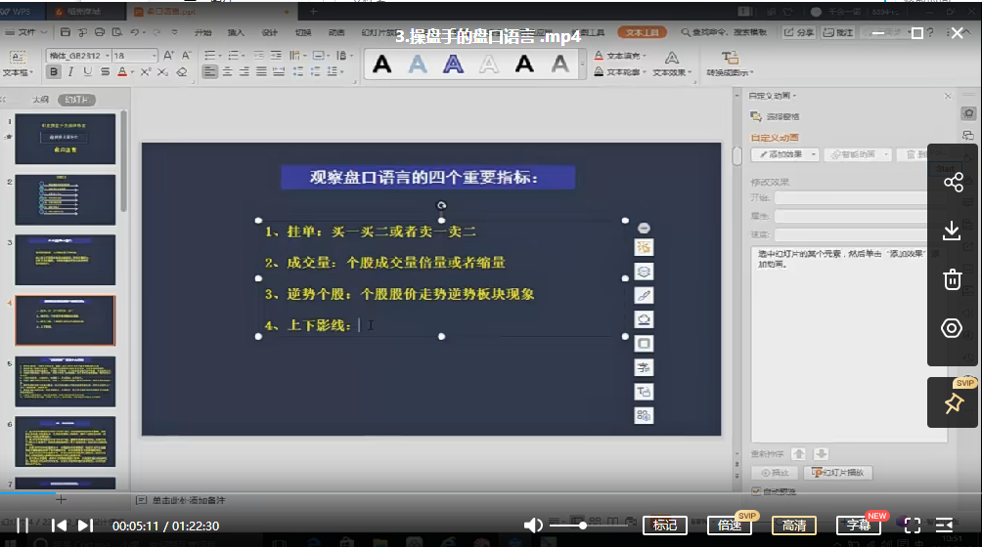This screenshot has height=547, width=982.
Task: Click the 批注 comment button
Action: coord(838,32)
